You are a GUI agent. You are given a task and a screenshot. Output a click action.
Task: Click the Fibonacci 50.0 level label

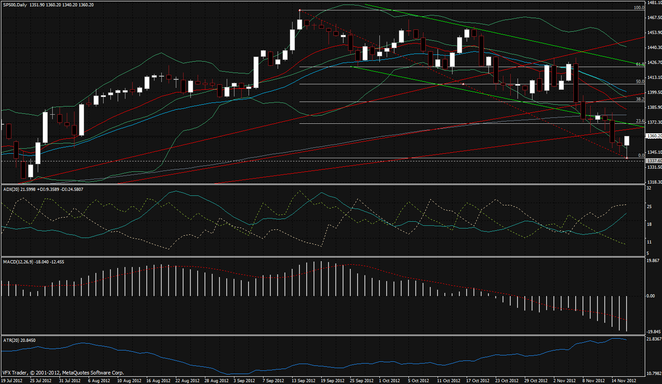pos(640,82)
